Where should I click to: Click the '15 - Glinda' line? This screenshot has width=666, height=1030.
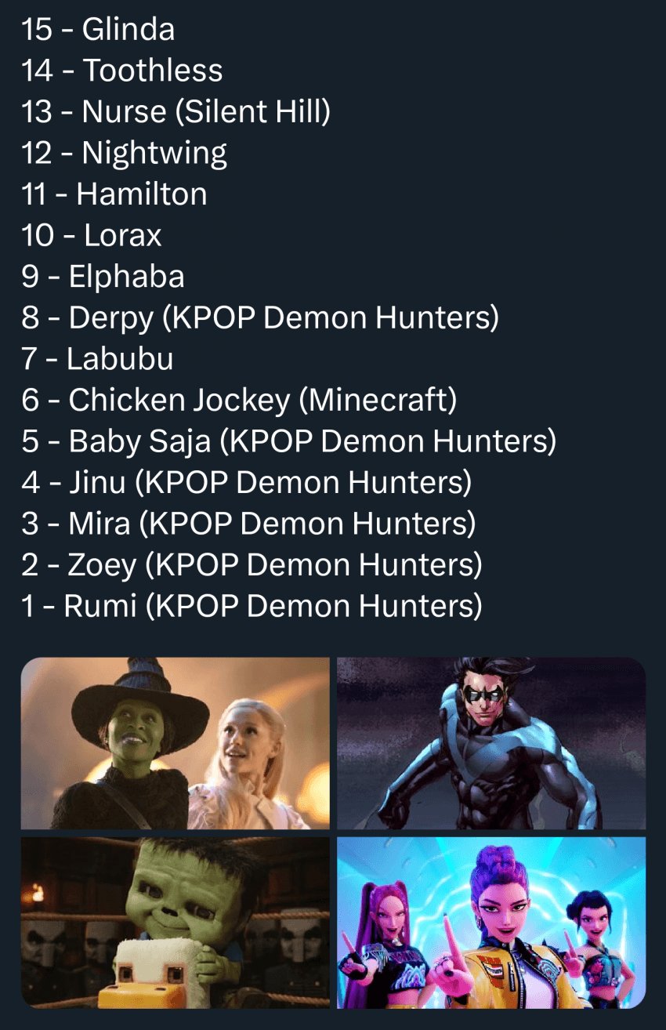coord(98,30)
